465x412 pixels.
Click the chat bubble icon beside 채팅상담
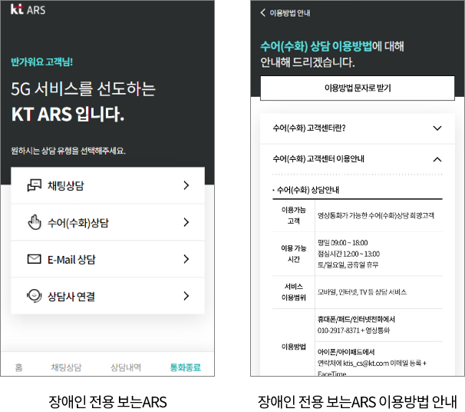(34, 185)
